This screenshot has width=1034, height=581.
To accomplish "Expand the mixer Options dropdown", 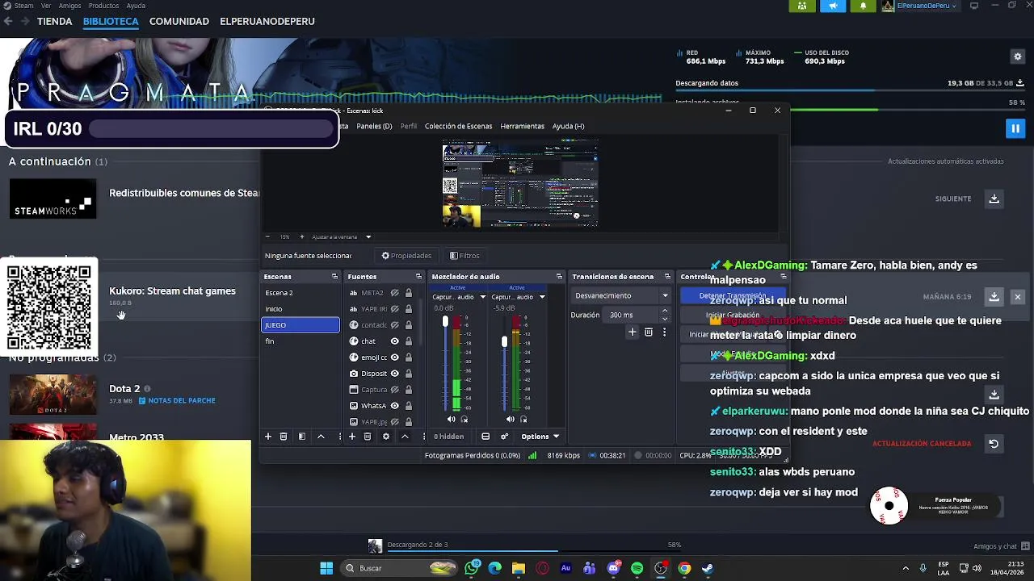I will click(540, 437).
